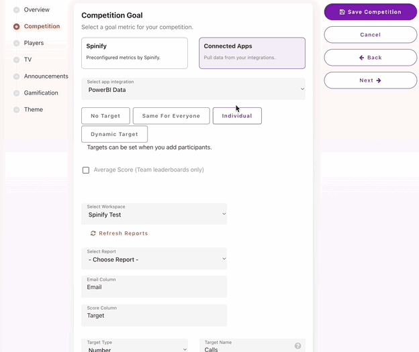
Task: Go back with the Back button
Action: click(x=371, y=58)
